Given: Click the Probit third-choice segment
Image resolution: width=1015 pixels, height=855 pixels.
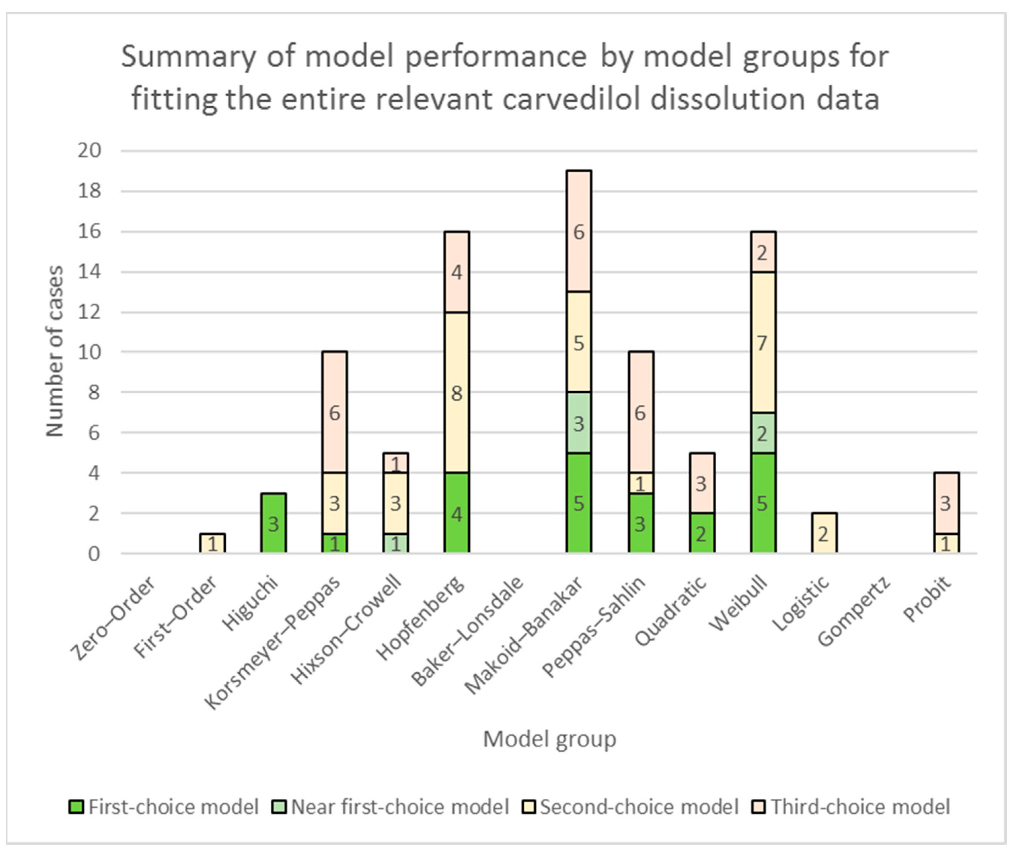Looking at the screenshot, I should [946, 503].
